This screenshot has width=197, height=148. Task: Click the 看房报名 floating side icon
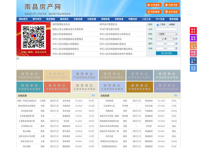tap(193, 31)
